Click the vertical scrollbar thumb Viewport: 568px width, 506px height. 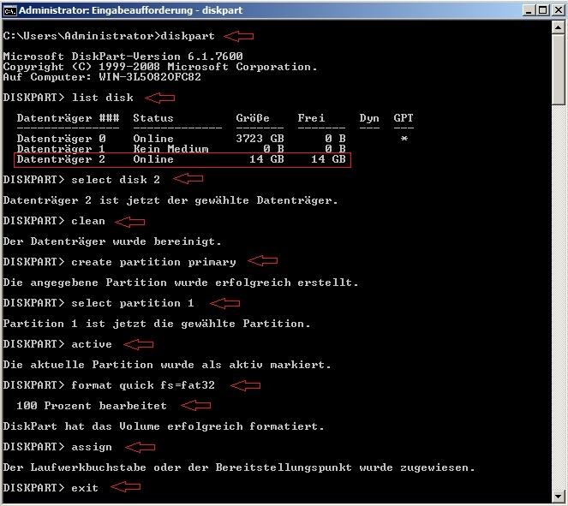pos(559,70)
